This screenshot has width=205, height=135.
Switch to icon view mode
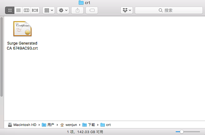click(x=10, y=10)
